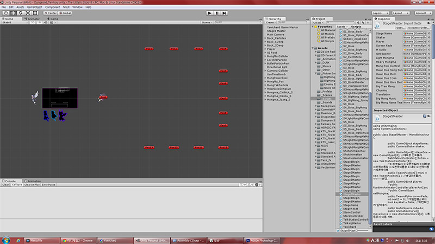Toggle Clear on Play in Console
This screenshot has height=244, width=435.
click(x=32, y=184)
